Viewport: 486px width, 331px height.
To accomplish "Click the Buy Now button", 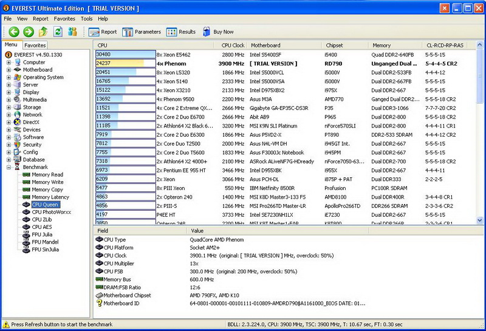I will [x=218, y=32].
